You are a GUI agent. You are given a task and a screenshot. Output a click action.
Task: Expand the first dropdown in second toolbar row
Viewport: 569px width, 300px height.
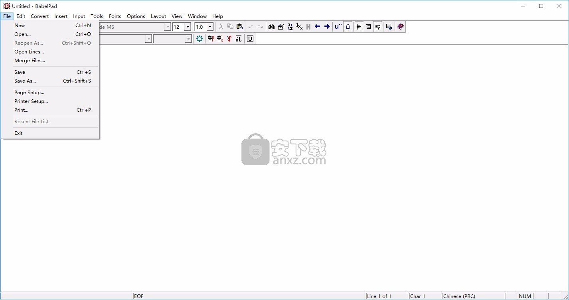pos(148,39)
